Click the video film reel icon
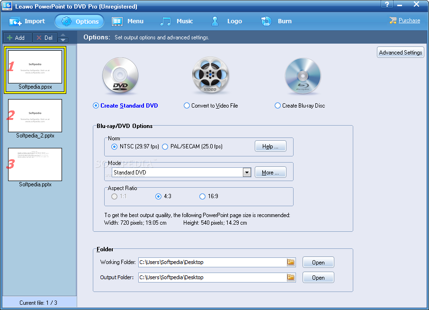Image resolution: width=429 pixels, height=310 pixels. pos(210,75)
